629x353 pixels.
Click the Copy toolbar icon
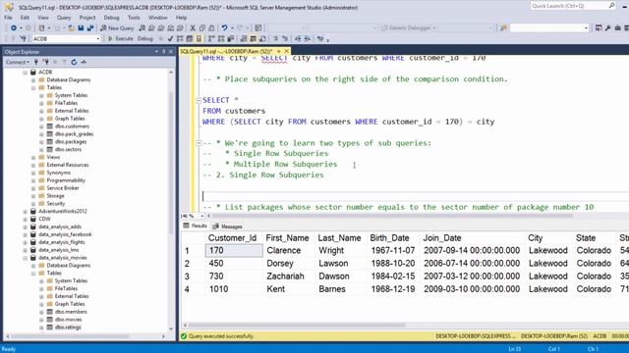click(202, 28)
